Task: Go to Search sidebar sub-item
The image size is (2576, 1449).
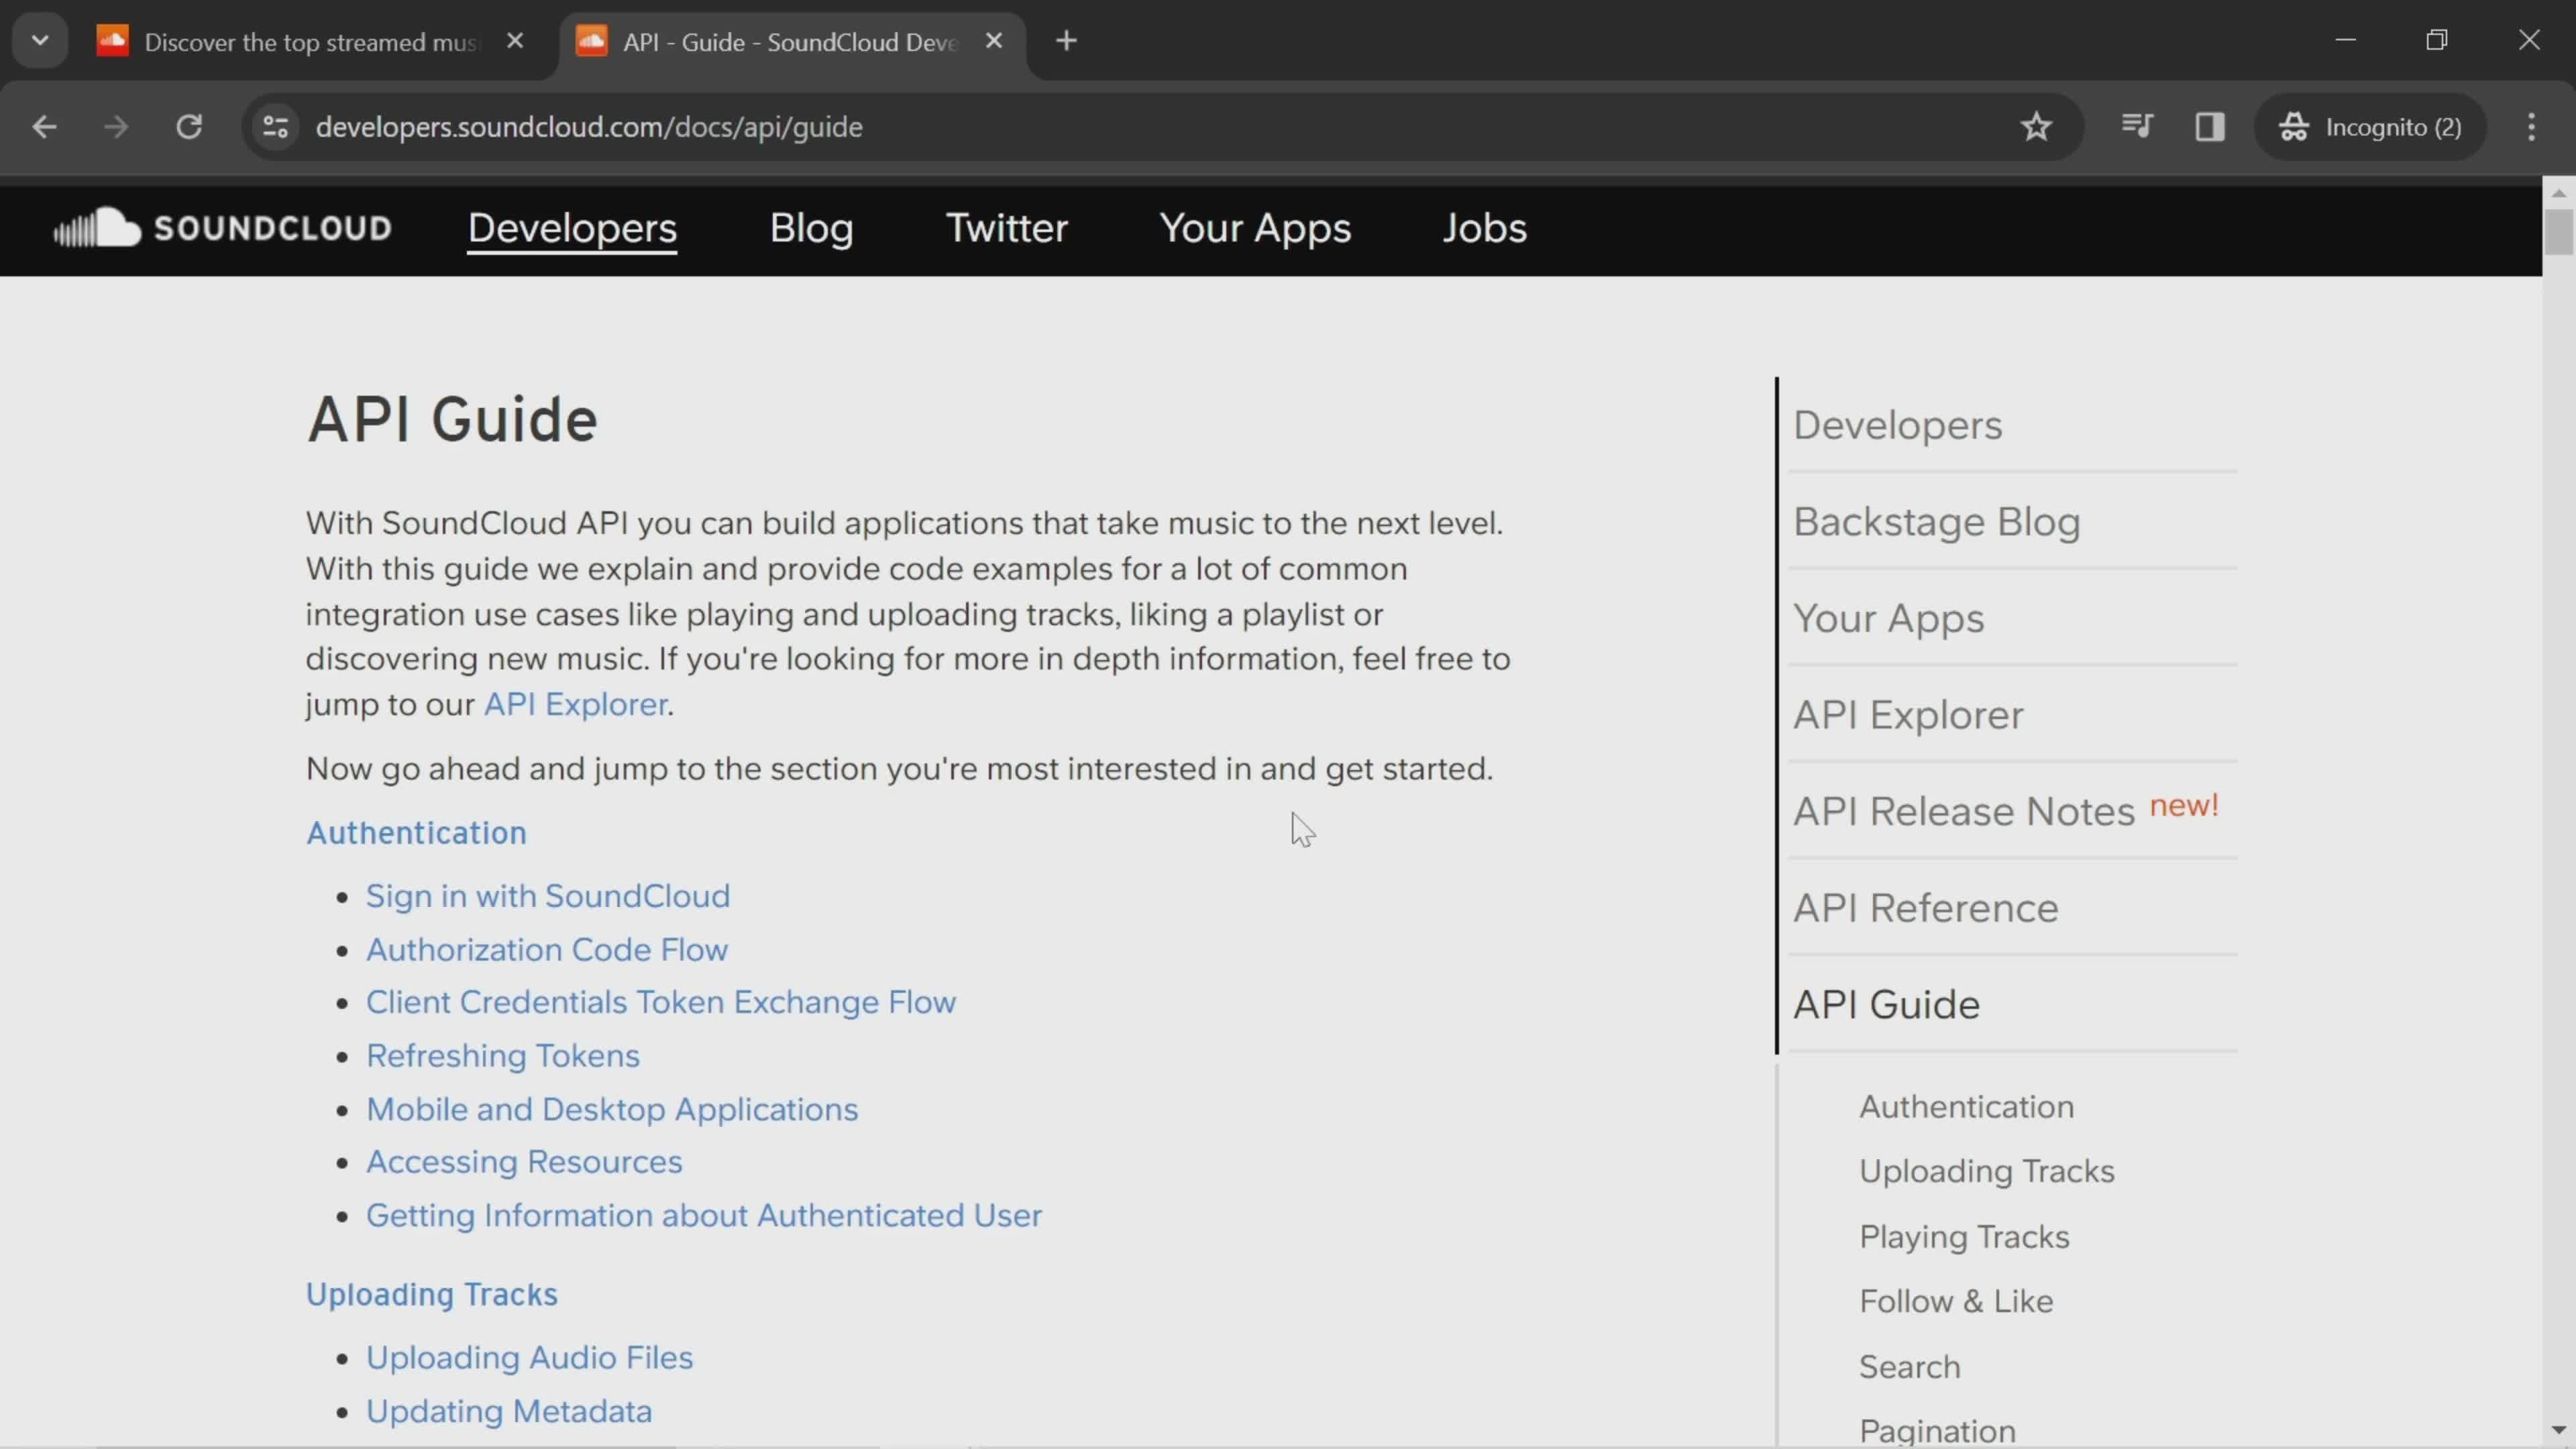Action: click(1909, 1367)
